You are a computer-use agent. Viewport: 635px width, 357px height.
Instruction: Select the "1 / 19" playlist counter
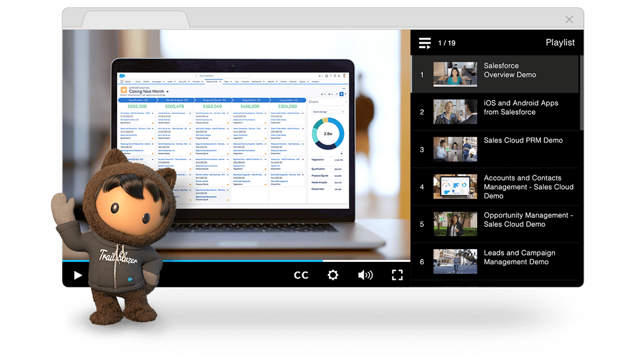tap(447, 43)
